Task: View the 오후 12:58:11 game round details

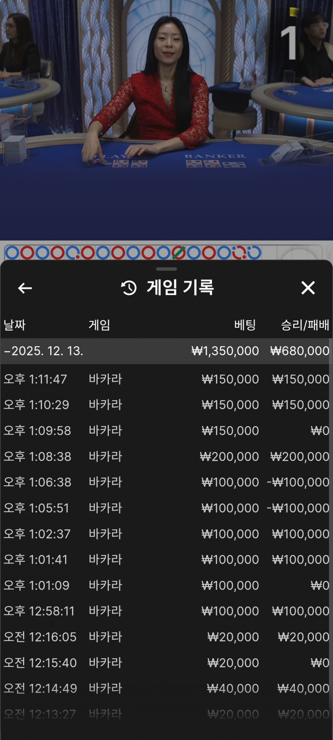Action: (166, 611)
